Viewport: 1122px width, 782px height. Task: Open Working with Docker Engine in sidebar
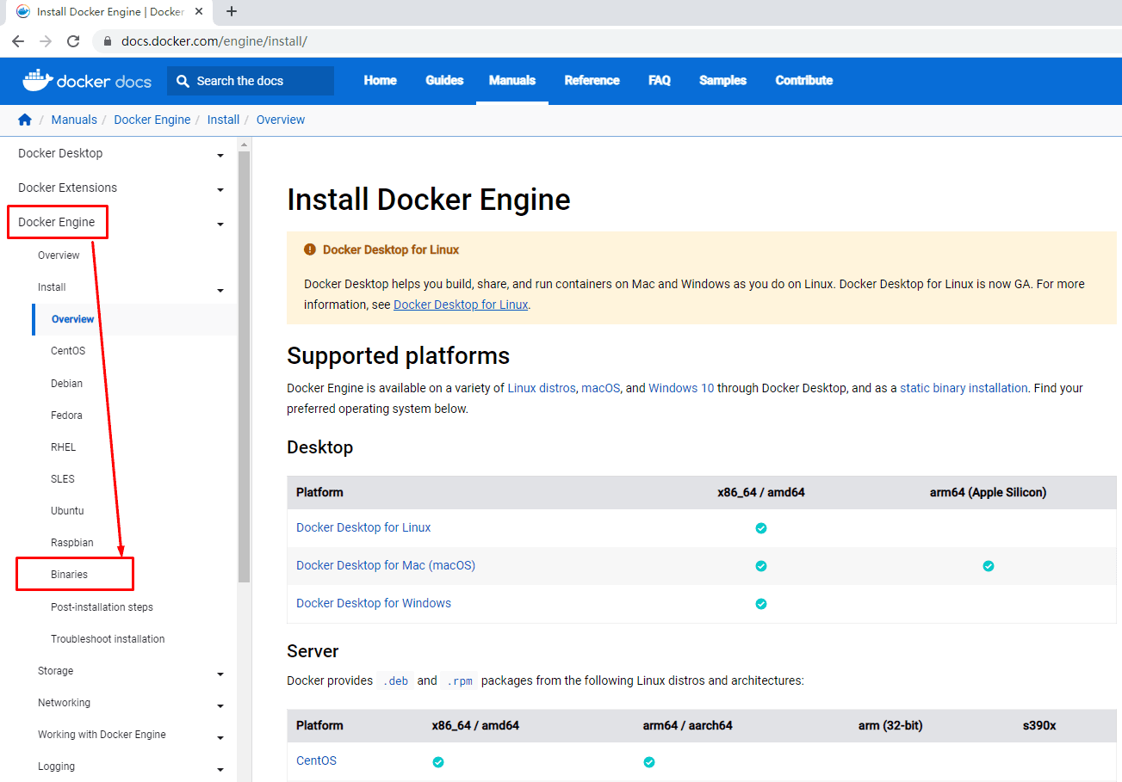pos(102,734)
